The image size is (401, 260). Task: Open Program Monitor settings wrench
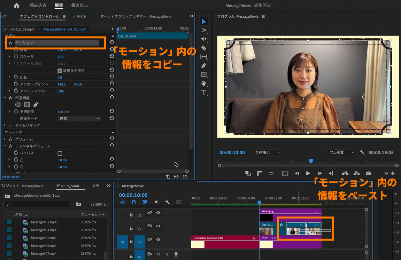(362, 152)
